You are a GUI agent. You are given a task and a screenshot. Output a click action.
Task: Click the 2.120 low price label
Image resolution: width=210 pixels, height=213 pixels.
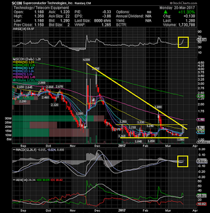click(55, 105)
